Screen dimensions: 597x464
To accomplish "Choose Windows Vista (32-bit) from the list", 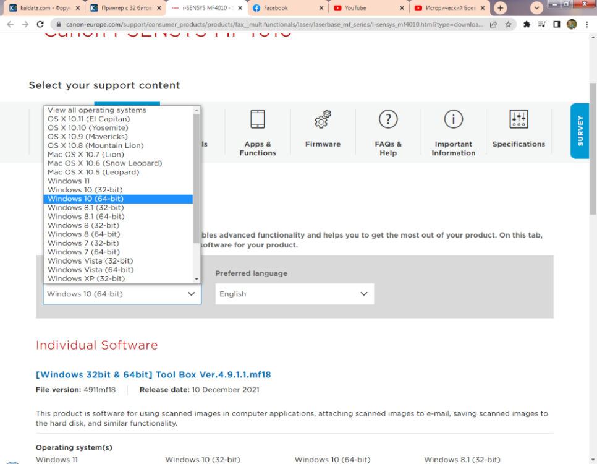I will click(x=118, y=261).
